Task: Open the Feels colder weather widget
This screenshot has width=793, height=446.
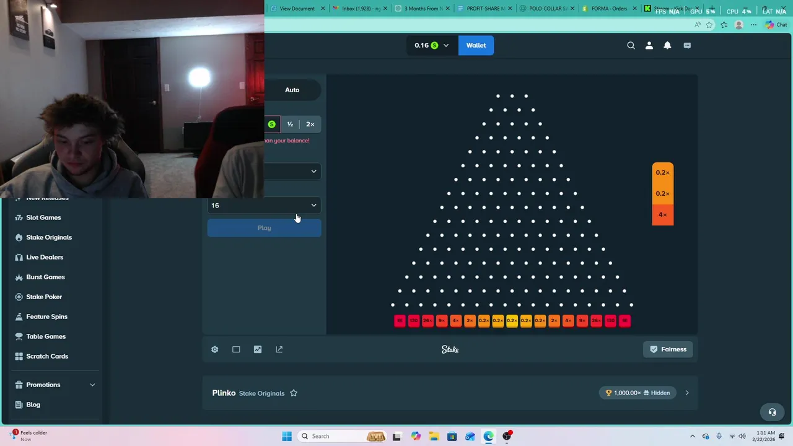Action: point(30,435)
